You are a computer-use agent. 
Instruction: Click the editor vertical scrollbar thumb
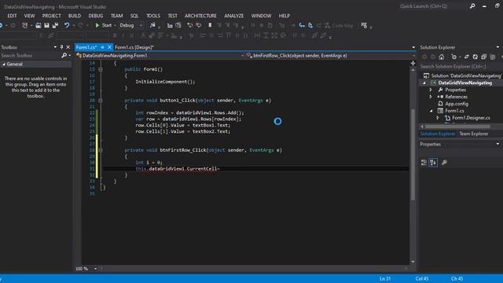point(413,154)
